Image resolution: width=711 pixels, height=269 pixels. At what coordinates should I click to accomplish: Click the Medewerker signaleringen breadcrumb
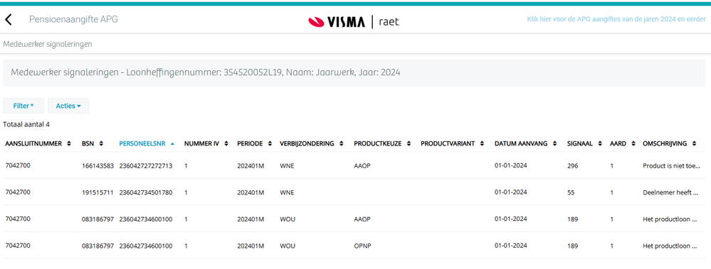tap(48, 44)
